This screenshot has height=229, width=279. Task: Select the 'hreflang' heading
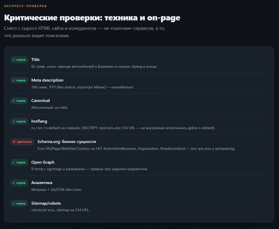coord(39,121)
